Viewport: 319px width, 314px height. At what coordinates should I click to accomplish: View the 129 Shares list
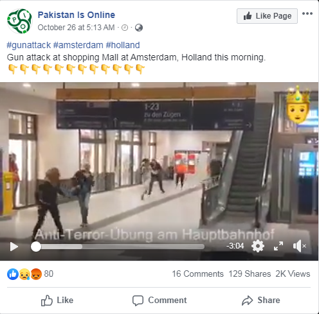(250, 274)
